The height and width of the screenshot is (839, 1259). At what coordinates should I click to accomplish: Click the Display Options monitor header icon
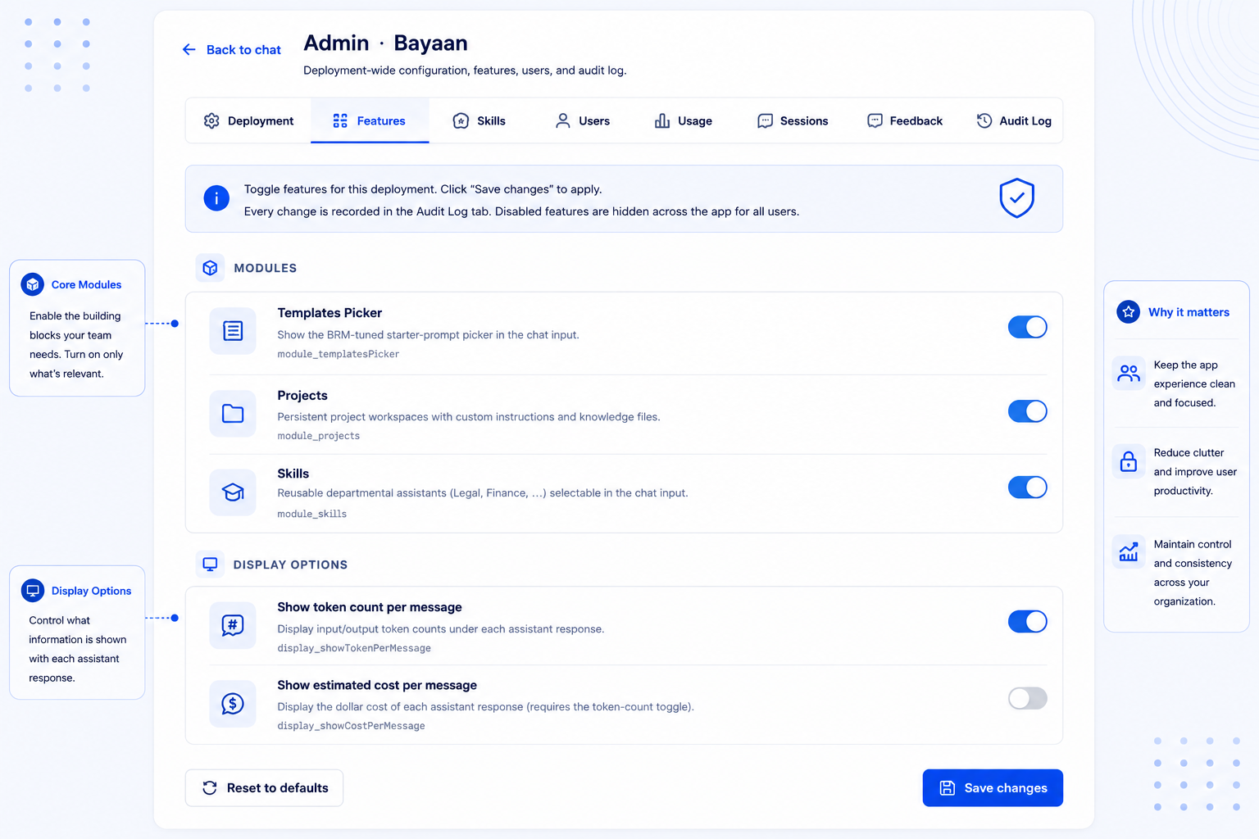(x=210, y=564)
